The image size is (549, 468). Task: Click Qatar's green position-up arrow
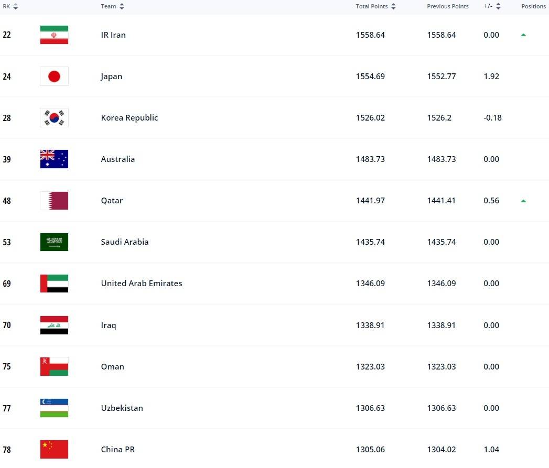[523, 201]
